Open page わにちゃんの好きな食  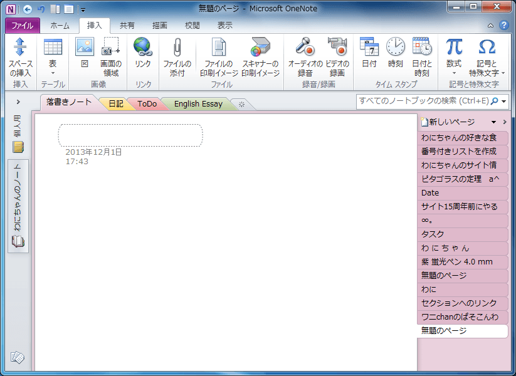(462, 137)
